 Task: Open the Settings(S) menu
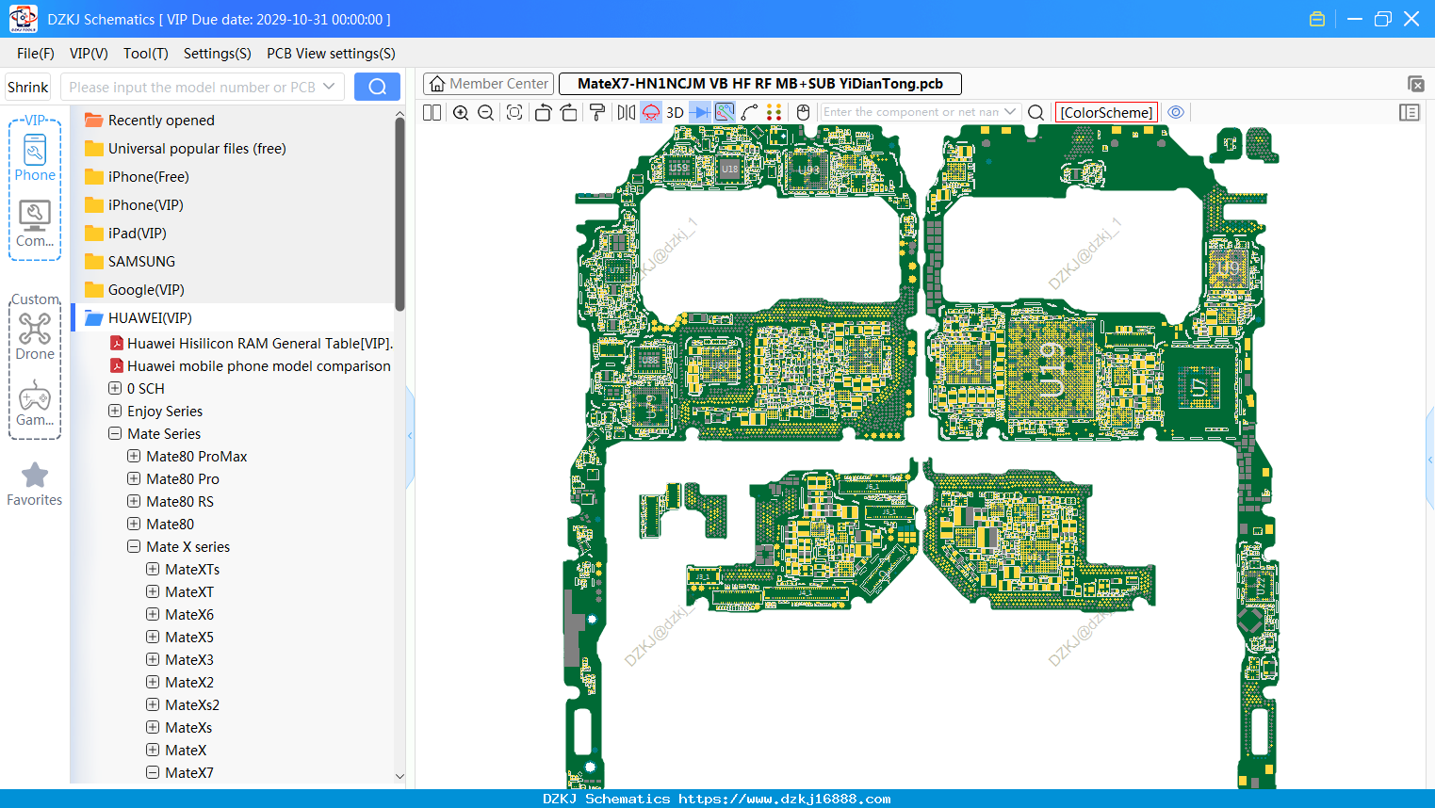point(218,54)
